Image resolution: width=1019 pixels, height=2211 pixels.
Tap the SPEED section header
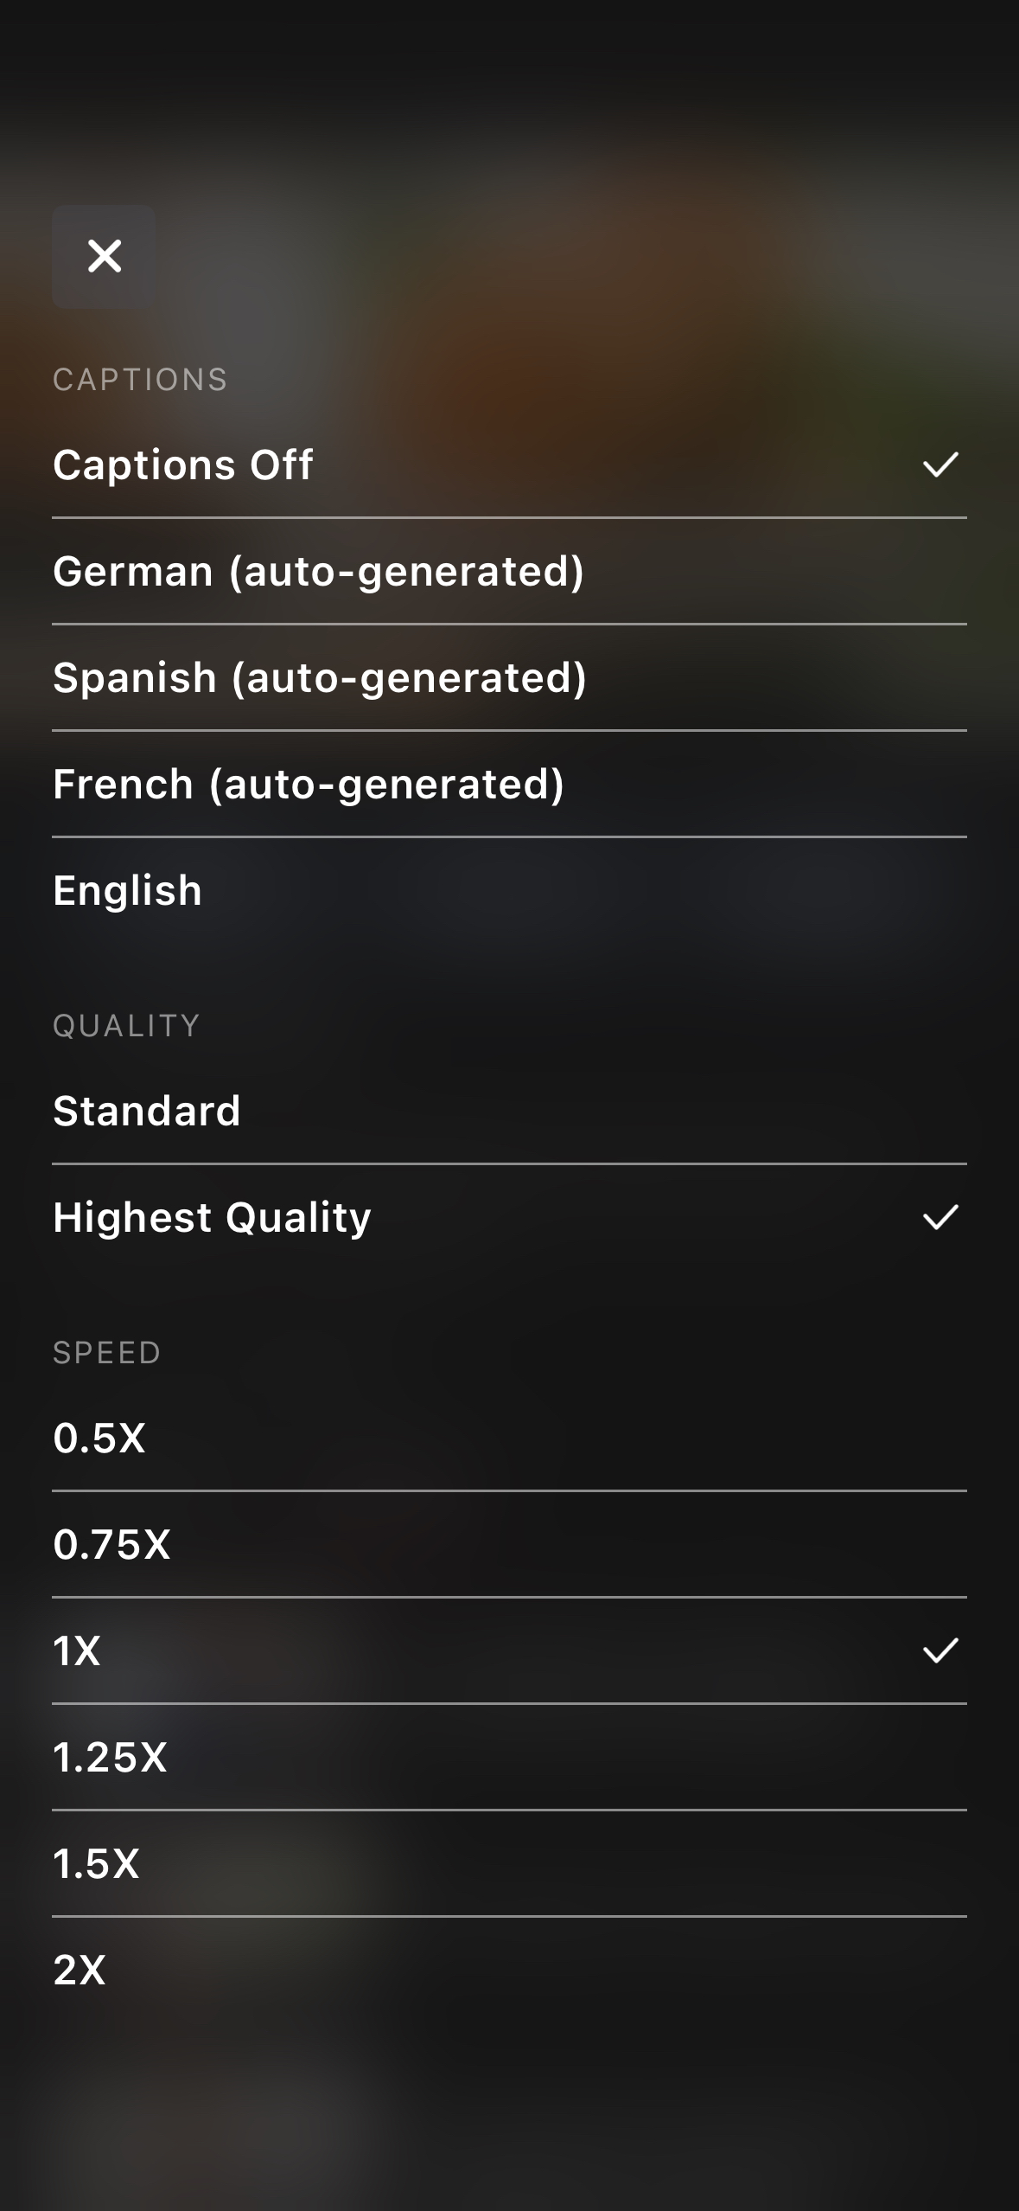pyautogui.click(x=107, y=1353)
